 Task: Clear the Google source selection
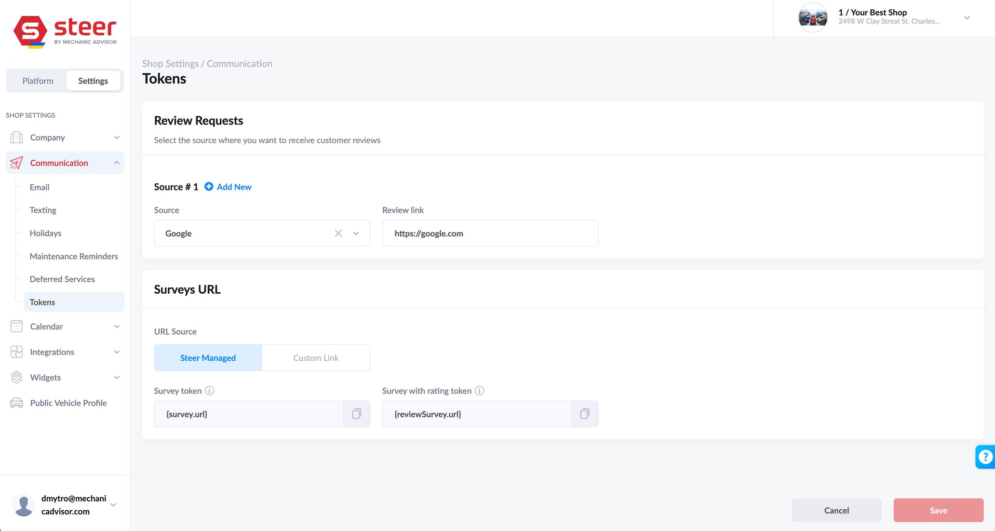[x=338, y=233]
